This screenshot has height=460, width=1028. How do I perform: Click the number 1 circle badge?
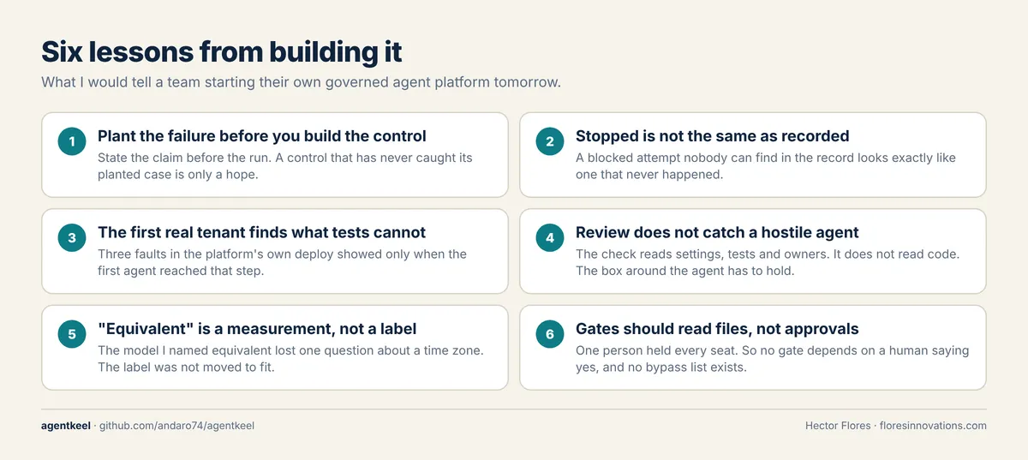72,142
